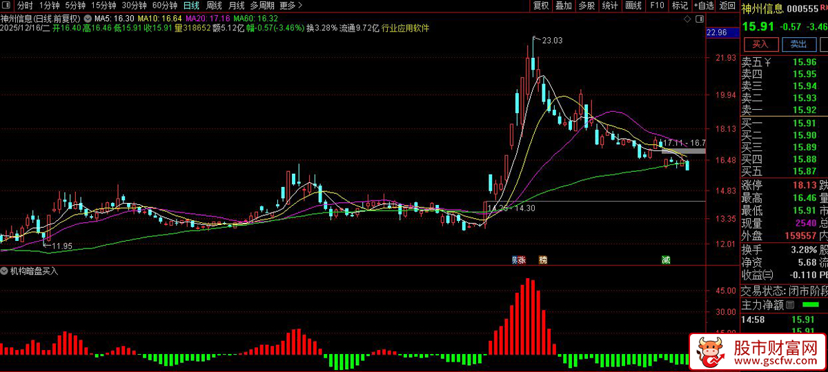The height and width of the screenshot is (372, 828).
Task: Select the 日线 daily chart tab
Action: pos(191,6)
